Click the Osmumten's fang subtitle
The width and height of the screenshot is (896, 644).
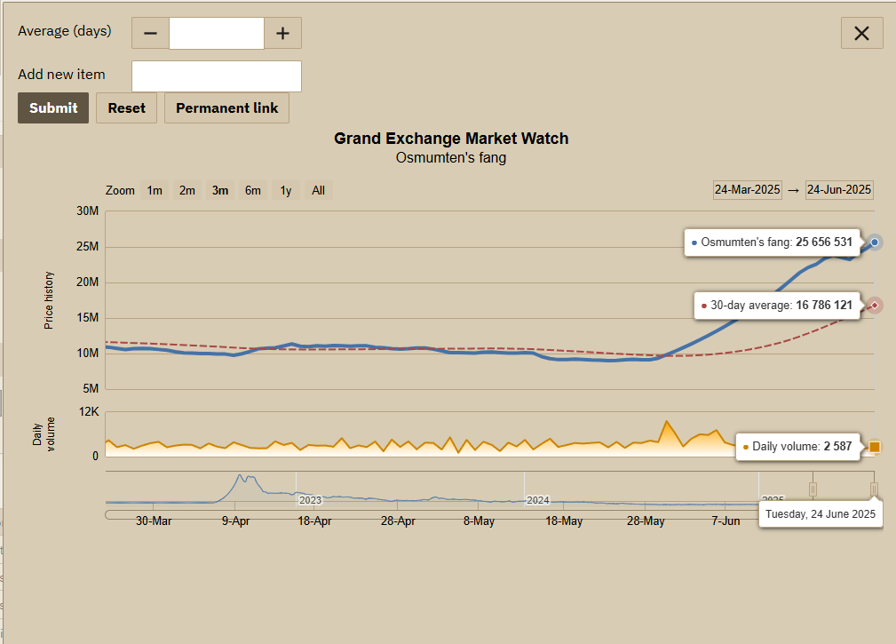pos(451,158)
